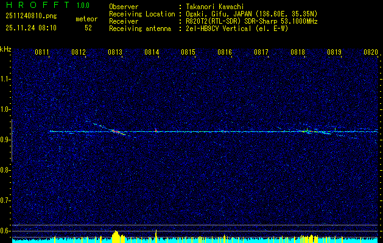The width and height of the screenshot is (383, 243).
Task: Click the 0819 time marker
Action: (334, 52)
